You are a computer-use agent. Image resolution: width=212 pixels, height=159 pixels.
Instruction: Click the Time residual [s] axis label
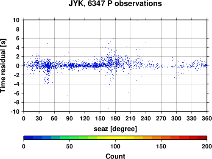click(3, 66)
